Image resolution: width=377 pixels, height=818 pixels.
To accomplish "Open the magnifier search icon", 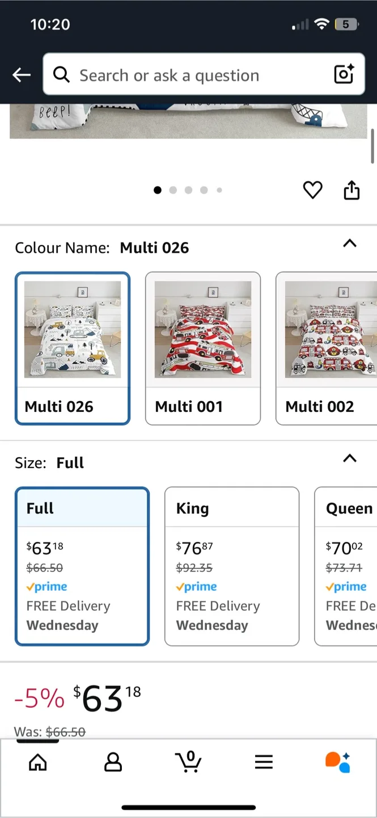I will 61,74.
